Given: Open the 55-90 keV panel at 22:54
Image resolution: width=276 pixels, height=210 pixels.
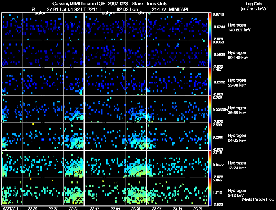Looking at the screenshot, I should coord(115,81).
